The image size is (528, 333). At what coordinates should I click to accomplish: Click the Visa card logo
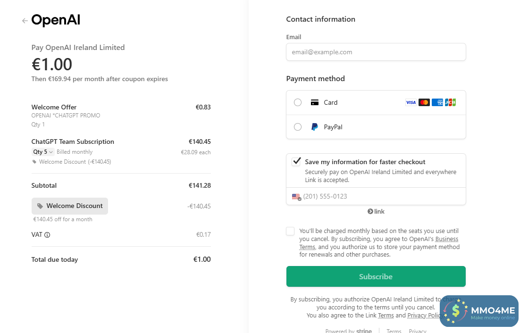tap(411, 102)
